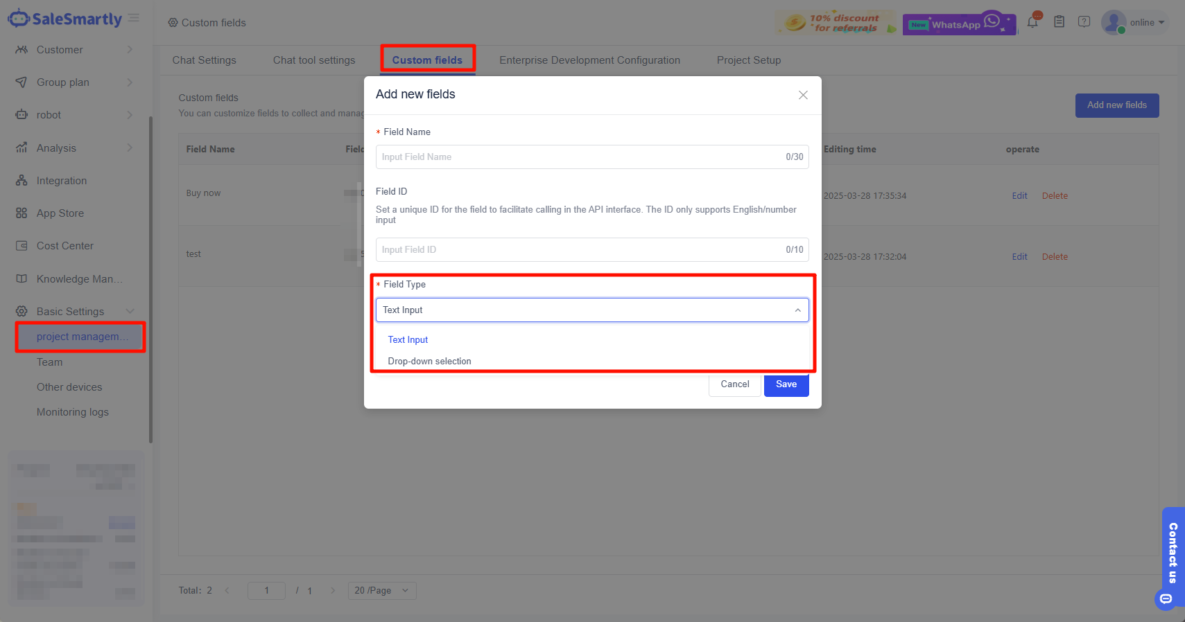Click the robot sidebar icon
This screenshot has height=622, width=1185.
click(x=21, y=115)
